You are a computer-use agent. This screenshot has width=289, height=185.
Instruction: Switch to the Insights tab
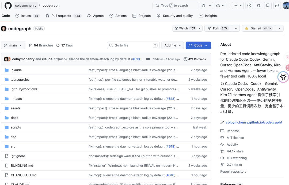point(208,16)
